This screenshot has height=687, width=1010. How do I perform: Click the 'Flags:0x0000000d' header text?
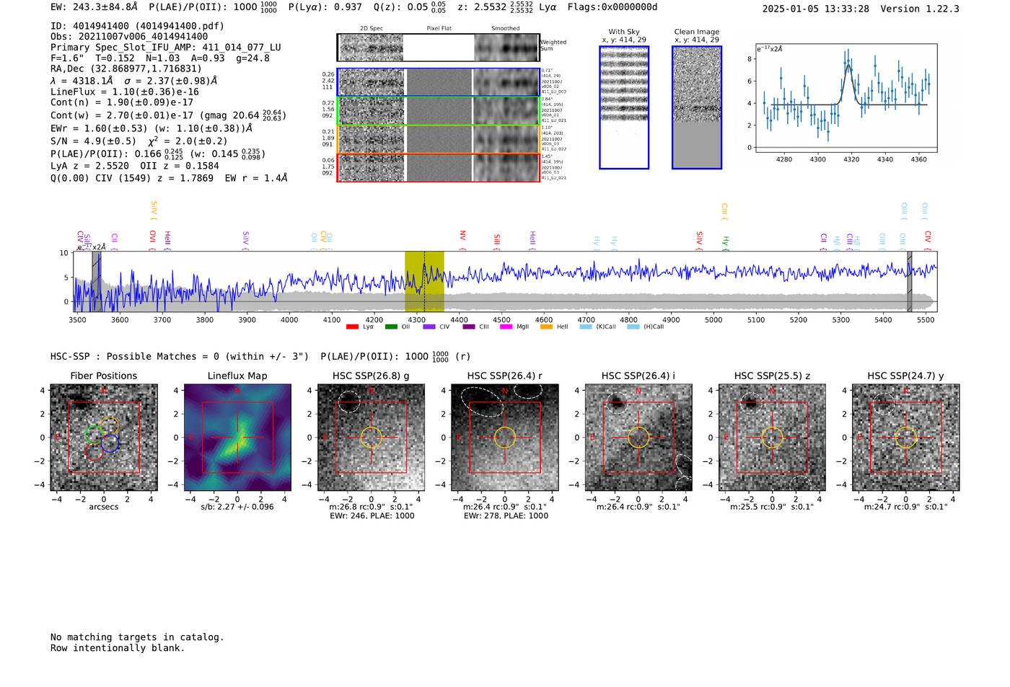(612, 7)
